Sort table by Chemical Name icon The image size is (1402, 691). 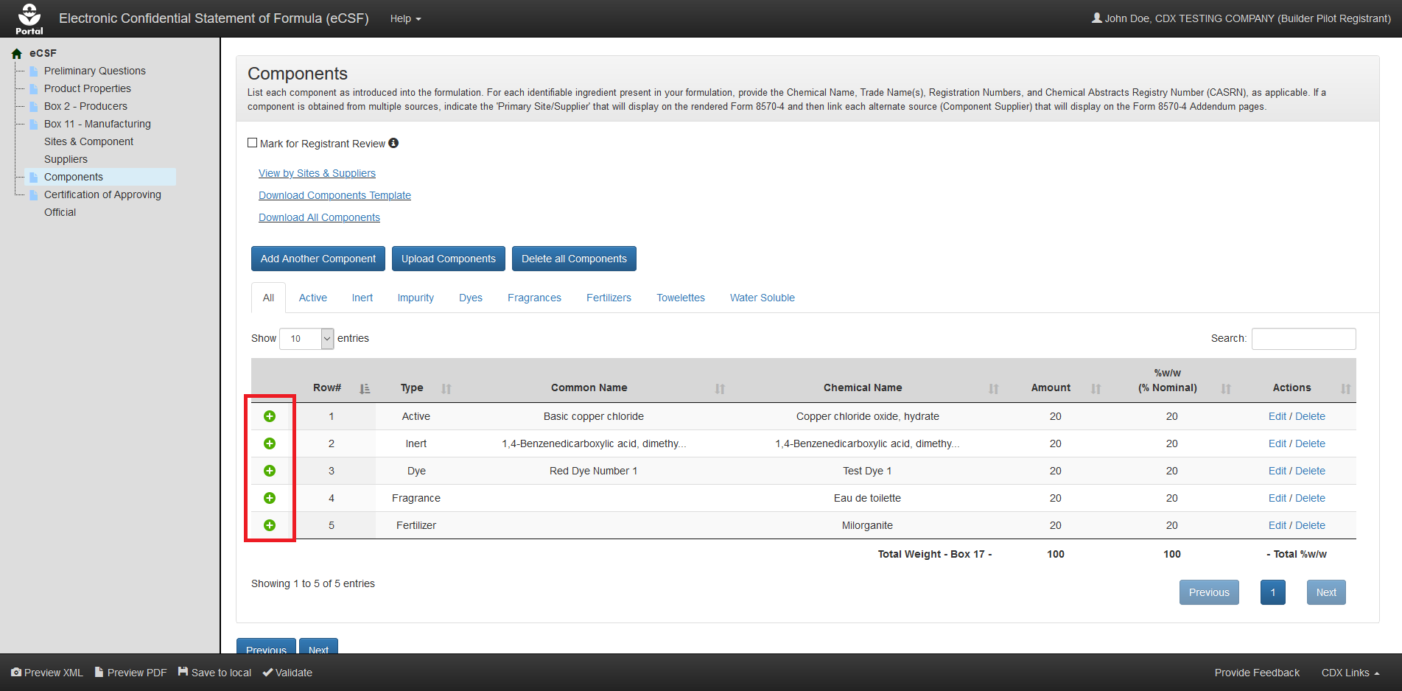coord(993,388)
